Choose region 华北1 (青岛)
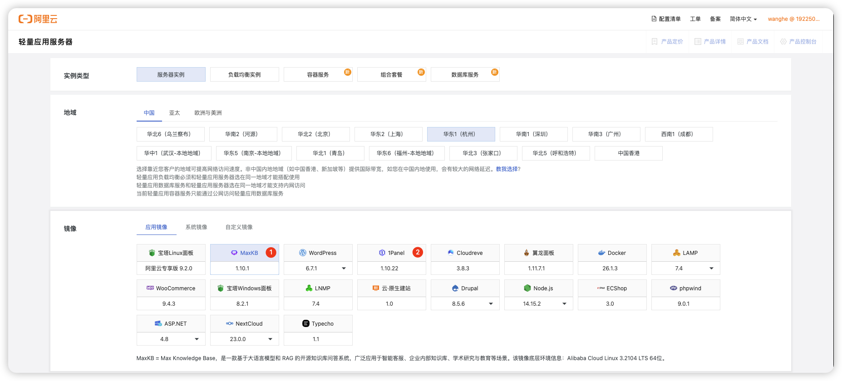The height and width of the screenshot is (381, 842). click(330, 153)
